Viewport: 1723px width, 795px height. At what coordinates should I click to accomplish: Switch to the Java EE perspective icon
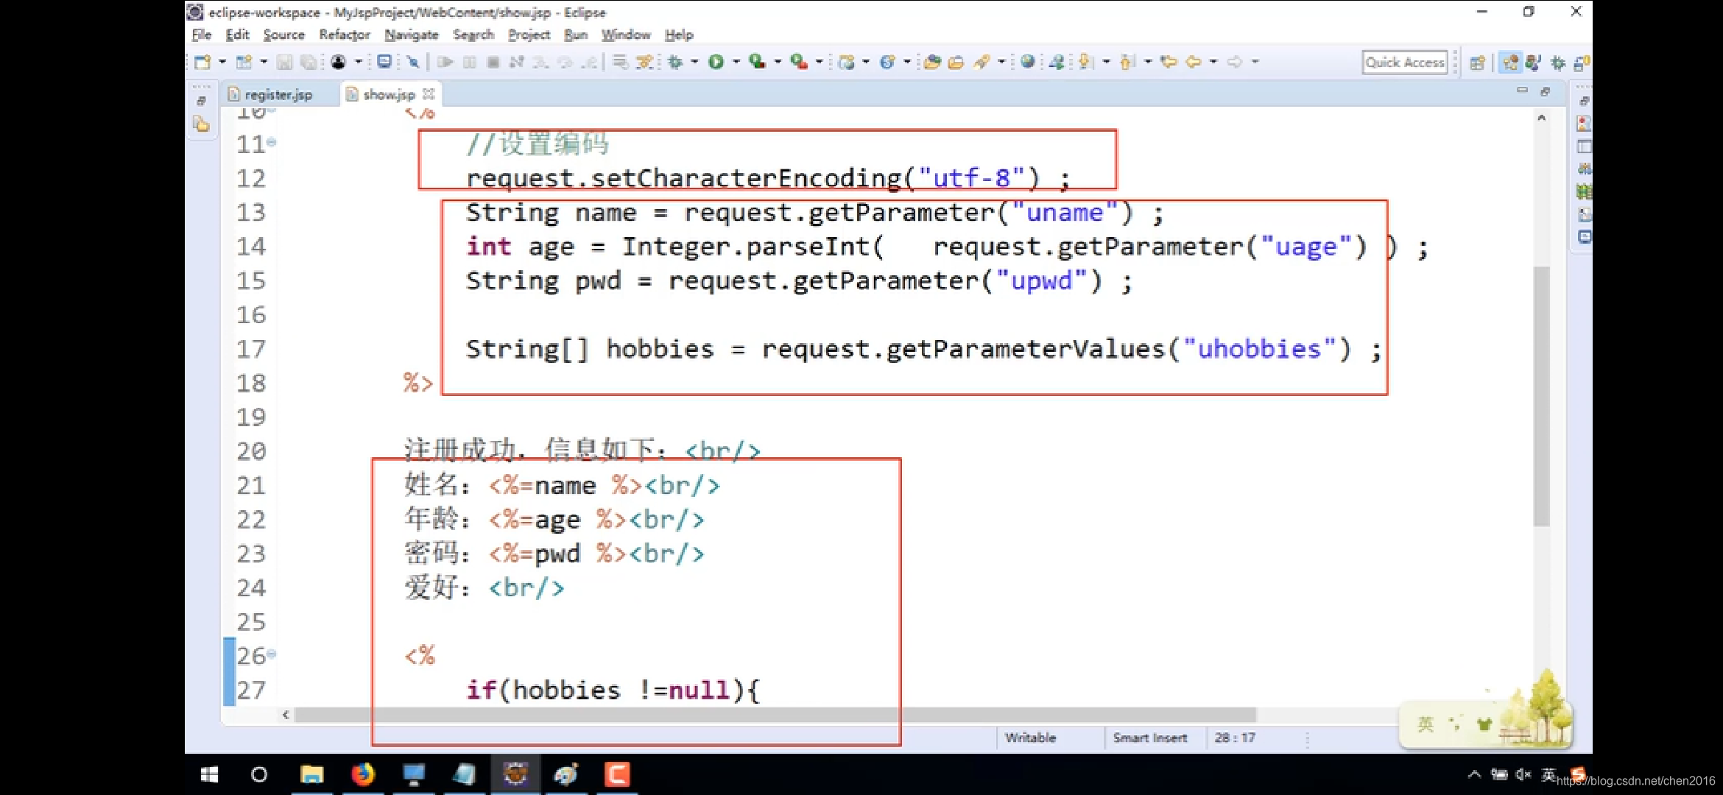1510,63
